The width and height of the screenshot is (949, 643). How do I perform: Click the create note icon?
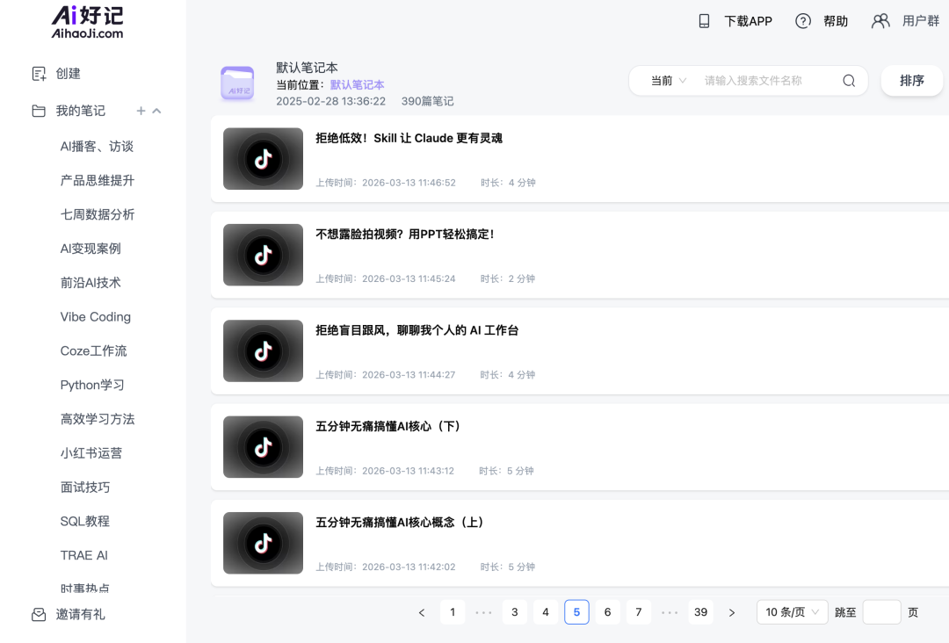[39, 74]
